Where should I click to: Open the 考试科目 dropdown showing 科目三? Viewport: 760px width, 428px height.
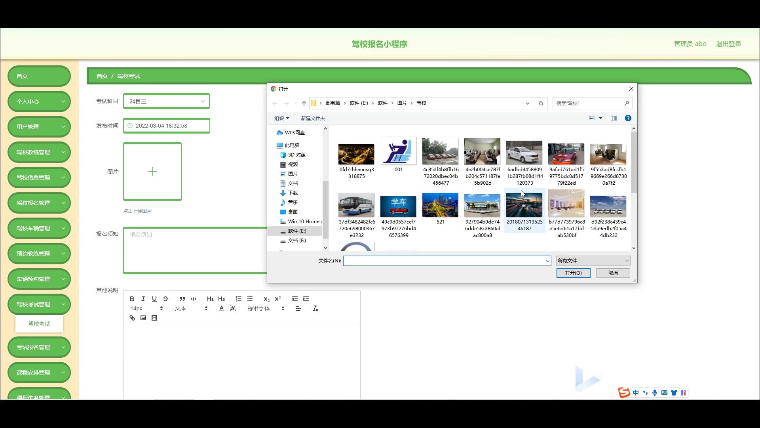point(166,101)
